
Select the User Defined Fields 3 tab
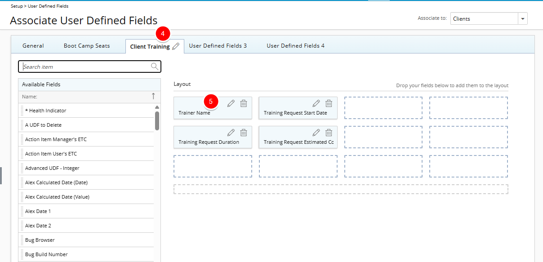coord(218,46)
